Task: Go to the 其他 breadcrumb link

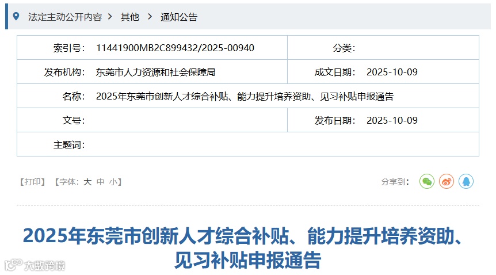Action: (129, 17)
